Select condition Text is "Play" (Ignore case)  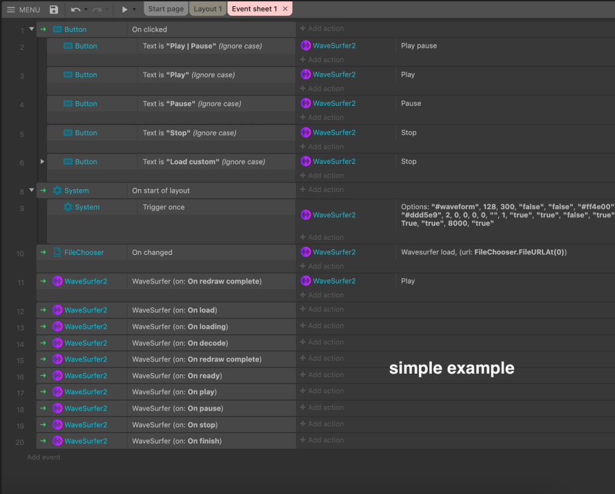click(189, 74)
